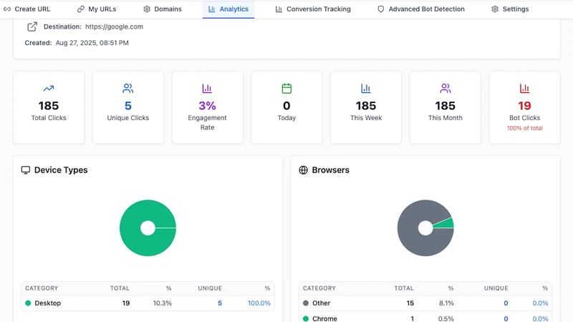Open the Domains tab
Image resolution: width=573 pixels, height=322 pixels.
pyautogui.click(x=163, y=9)
